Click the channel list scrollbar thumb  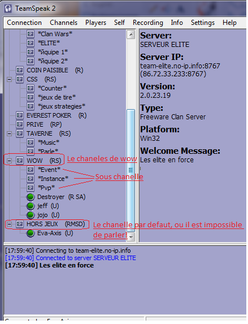click(131, 170)
